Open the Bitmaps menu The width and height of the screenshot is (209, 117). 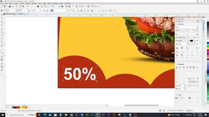click(34, 4)
